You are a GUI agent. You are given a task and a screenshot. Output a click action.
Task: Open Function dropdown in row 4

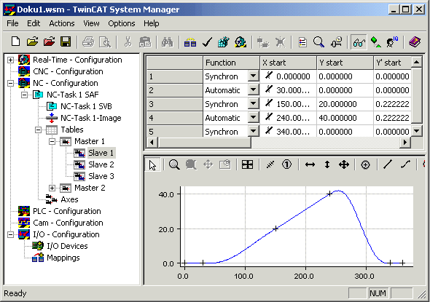[254, 117]
